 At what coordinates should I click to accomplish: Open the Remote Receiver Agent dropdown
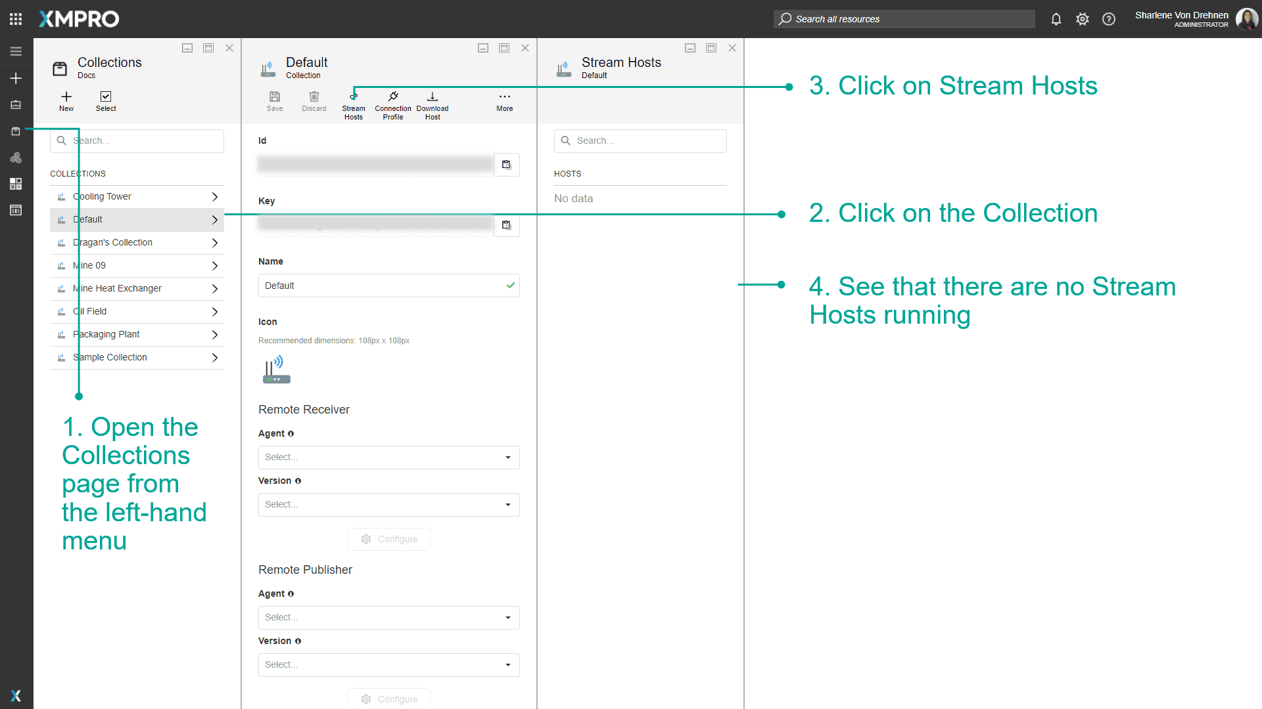[x=388, y=457]
